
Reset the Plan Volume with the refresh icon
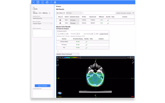(83, 13)
